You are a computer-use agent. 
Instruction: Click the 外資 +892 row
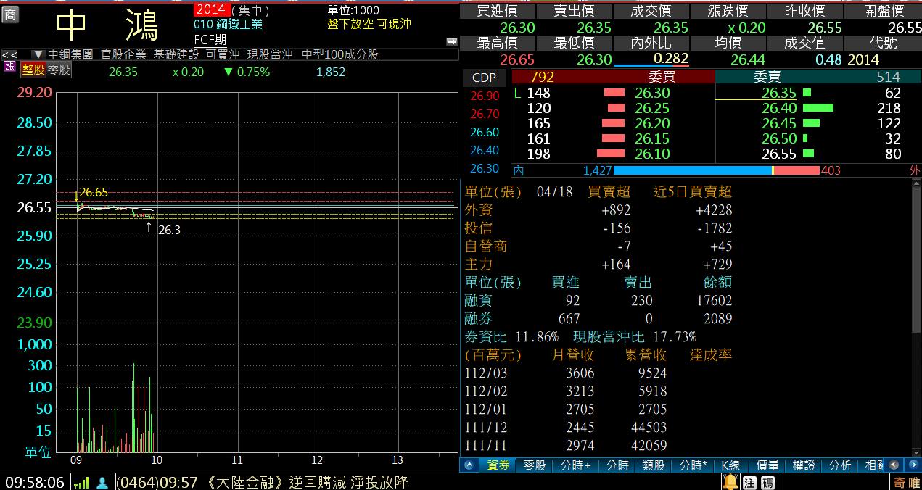pyautogui.click(x=598, y=210)
